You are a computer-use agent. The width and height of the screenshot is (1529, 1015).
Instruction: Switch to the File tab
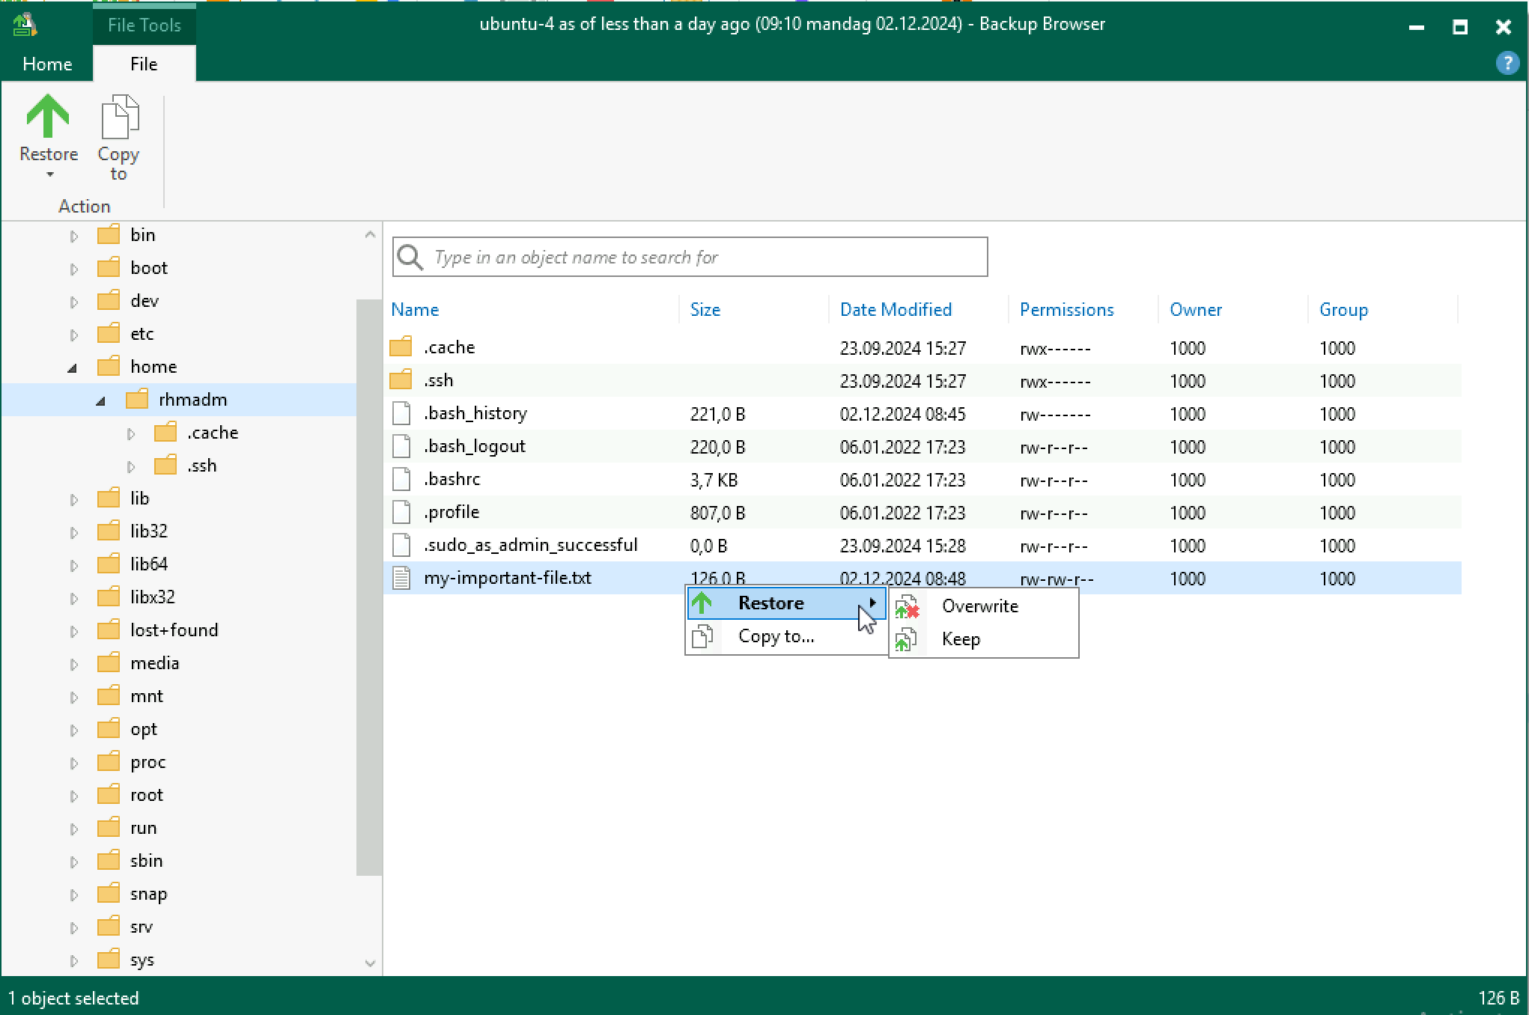[143, 64]
